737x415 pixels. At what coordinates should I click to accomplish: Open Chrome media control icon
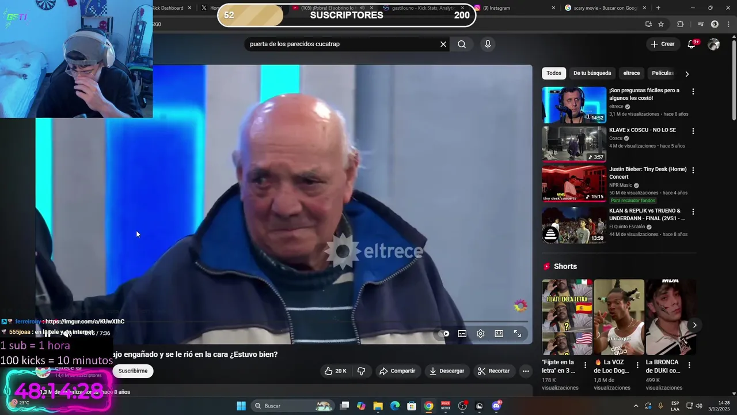point(701,24)
